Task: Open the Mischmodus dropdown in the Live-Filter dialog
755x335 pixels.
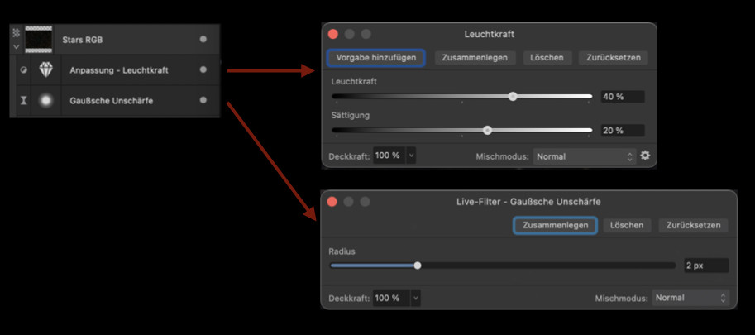Action: pos(690,298)
